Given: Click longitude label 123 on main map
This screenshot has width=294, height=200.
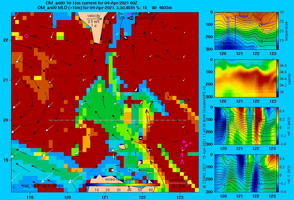Looking at the screenshot, I should (180, 197).
